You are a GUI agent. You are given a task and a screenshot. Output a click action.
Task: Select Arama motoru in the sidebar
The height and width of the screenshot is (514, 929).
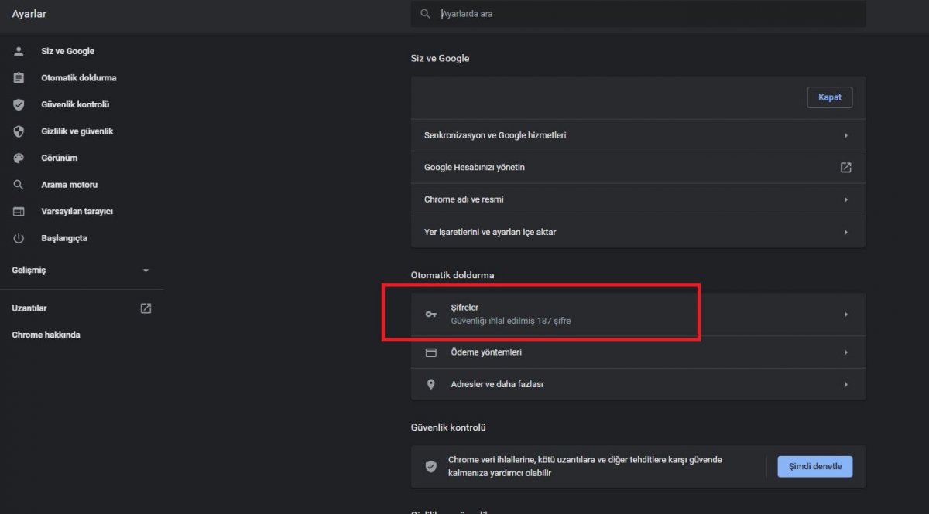(x=69, y=185)
